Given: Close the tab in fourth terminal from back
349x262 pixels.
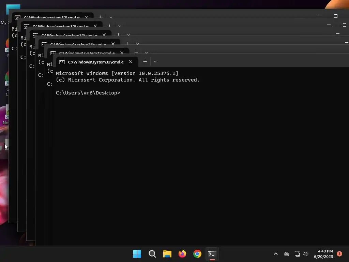Looking at the screenshot, I should [x=113, y=44].
